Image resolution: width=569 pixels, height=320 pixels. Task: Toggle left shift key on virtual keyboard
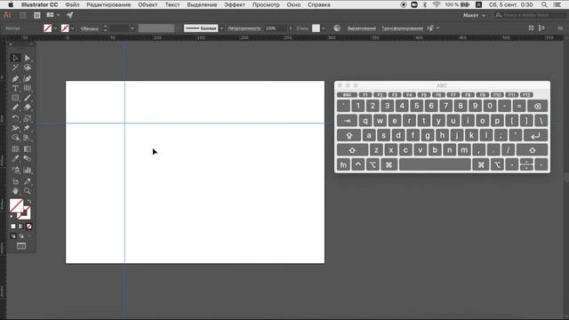(x=352, y=150)
